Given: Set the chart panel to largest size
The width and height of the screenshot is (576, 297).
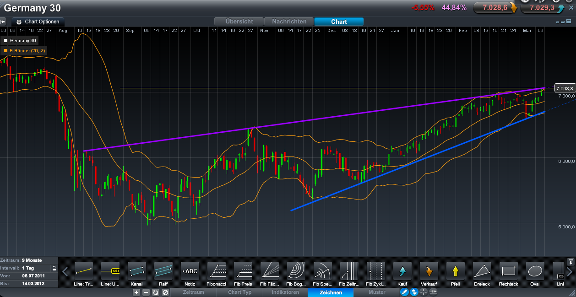Looking at the screenshot, I should point(568,22).
